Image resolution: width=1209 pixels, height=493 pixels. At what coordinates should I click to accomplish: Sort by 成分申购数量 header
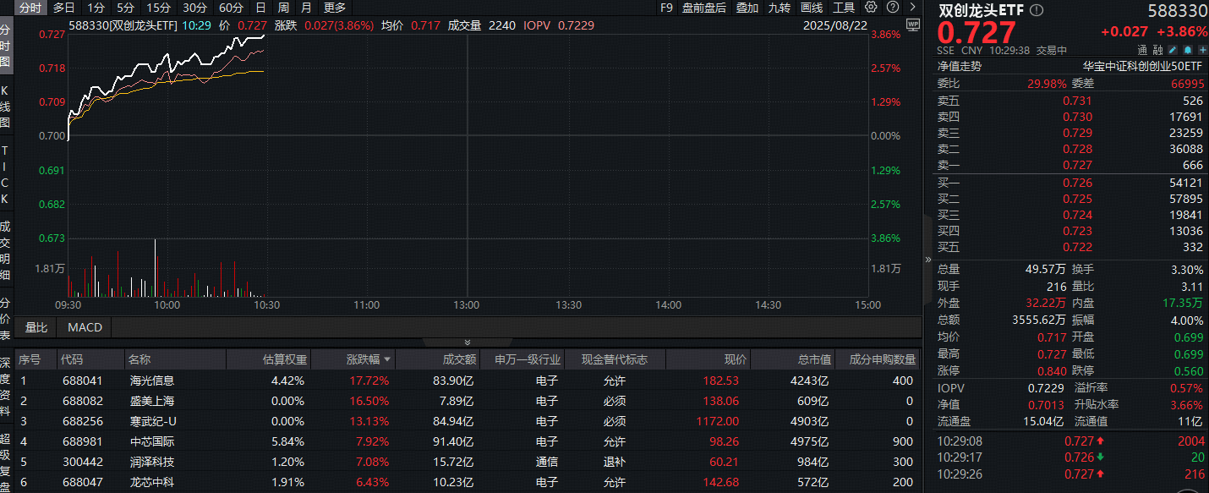click(882, 359)
